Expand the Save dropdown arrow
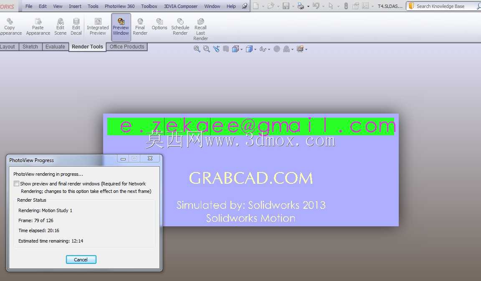481x281 pixels. pos(293,6)
